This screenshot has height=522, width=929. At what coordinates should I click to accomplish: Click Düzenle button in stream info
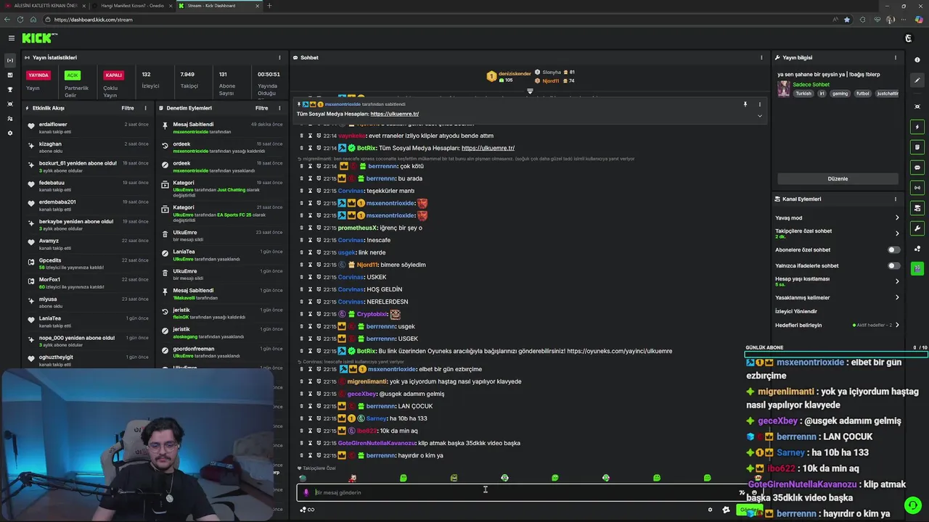[x=838, y=178]
